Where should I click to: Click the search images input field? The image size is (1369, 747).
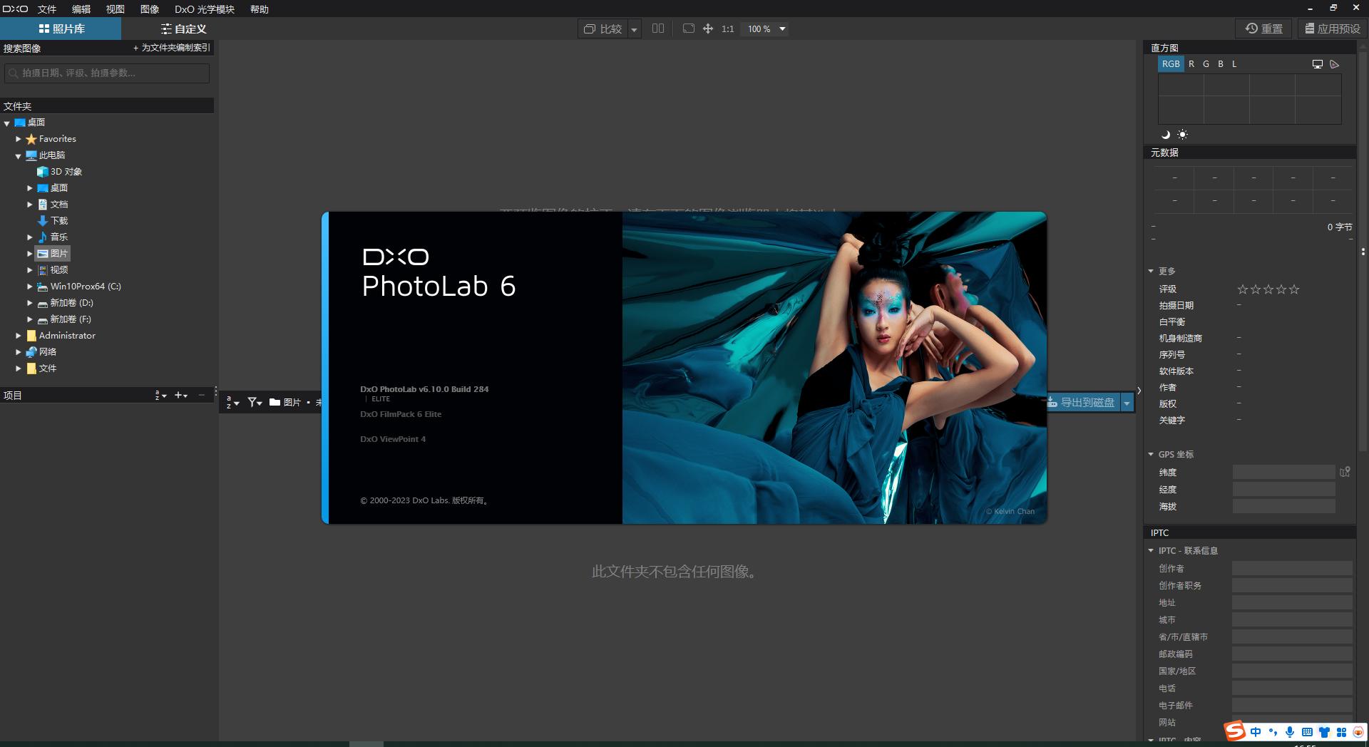coord(107,73)
